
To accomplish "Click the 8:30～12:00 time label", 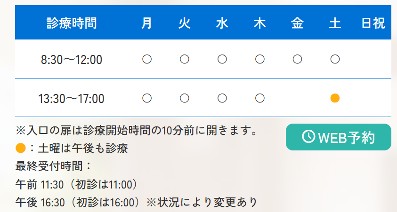I will point(72,60).
